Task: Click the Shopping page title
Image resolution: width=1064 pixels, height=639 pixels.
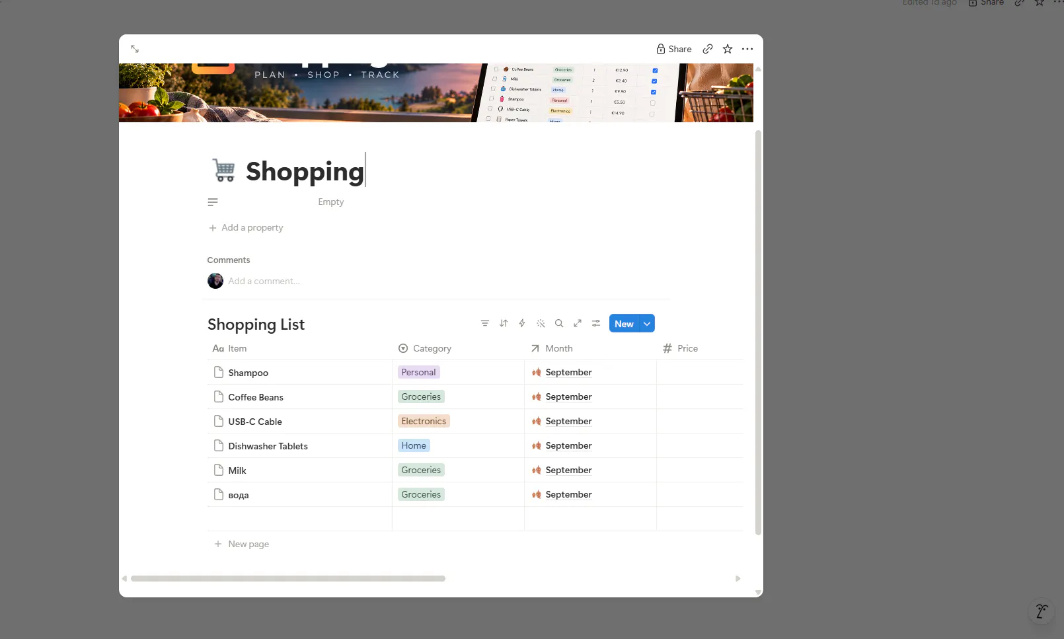Action: coord(305,171)
